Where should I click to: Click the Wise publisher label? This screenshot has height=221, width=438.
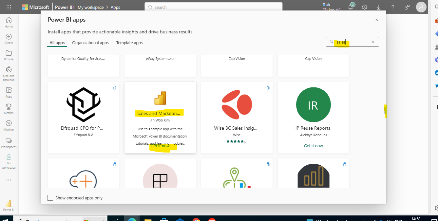(x=237, y=135)
